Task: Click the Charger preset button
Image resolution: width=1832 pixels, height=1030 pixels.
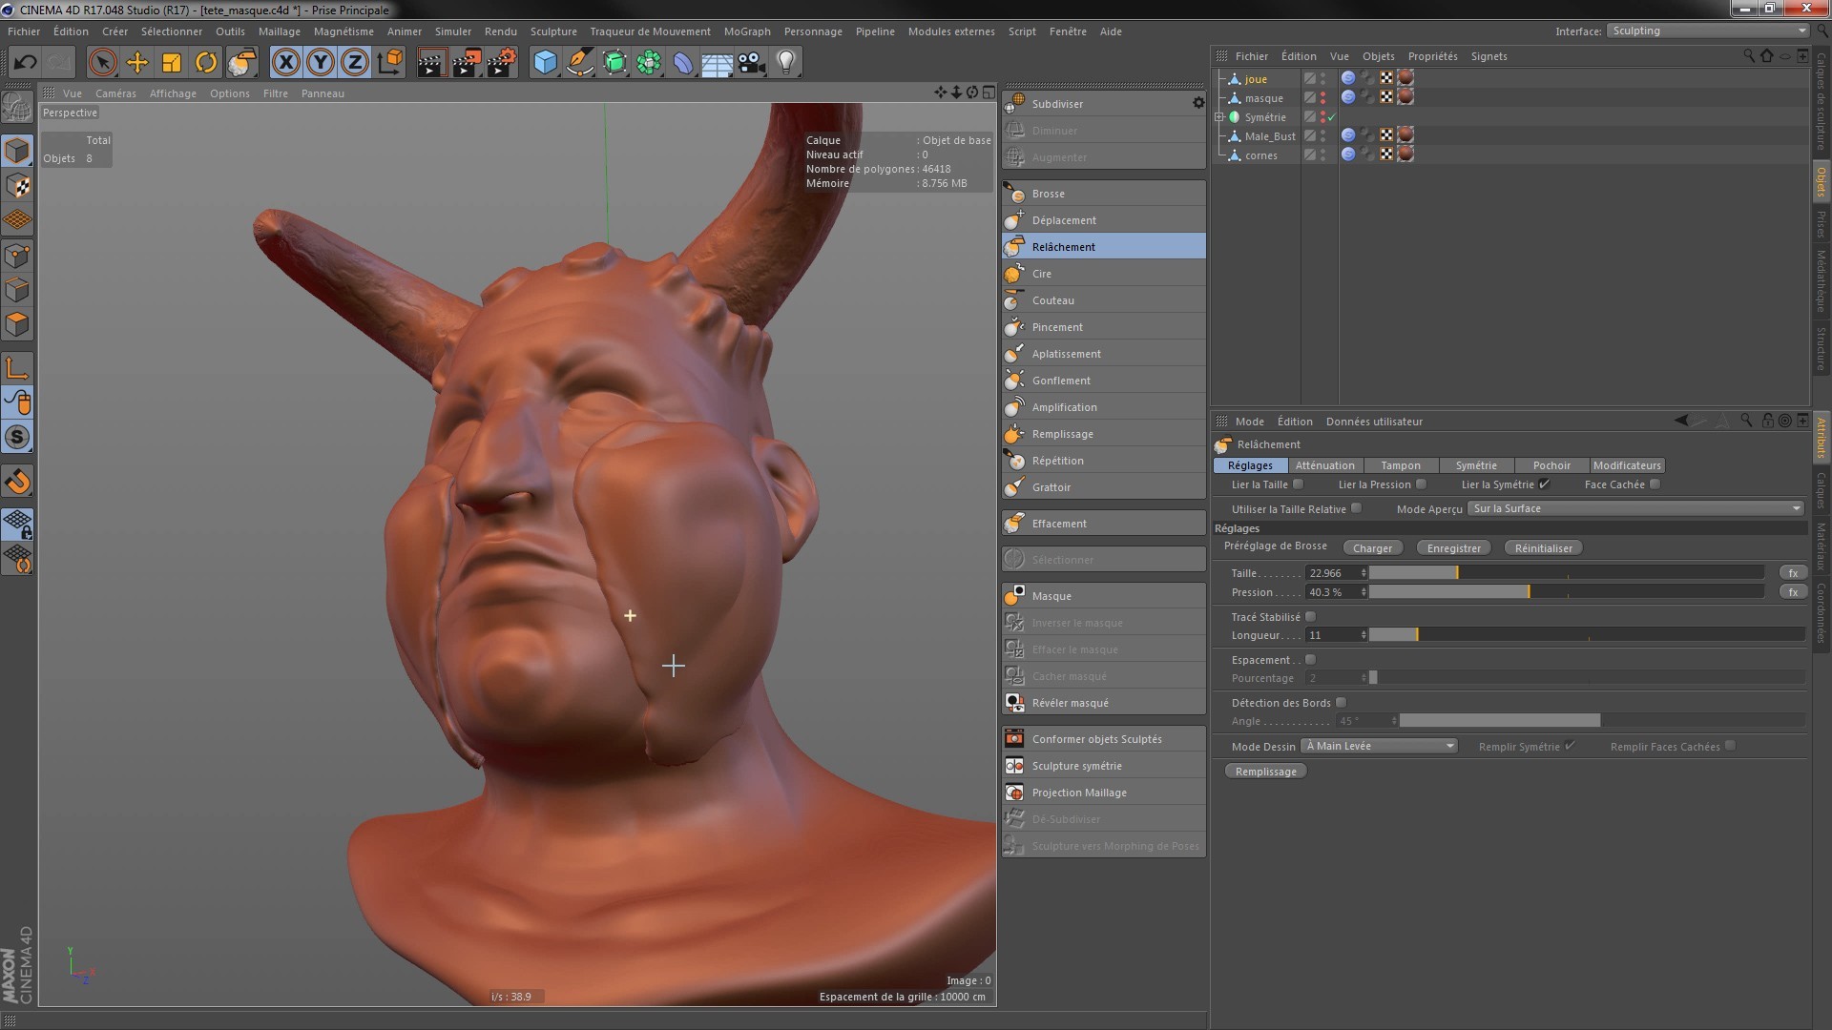Action: 1372,548
